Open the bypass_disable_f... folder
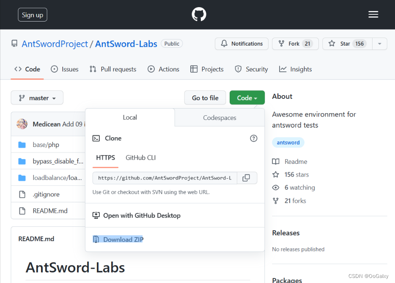Image resolution: width=395 pixels, height=283 pixels. point(58,161)
